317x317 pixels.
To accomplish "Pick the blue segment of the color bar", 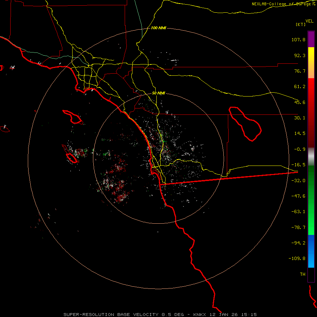I will pos(311,251).
